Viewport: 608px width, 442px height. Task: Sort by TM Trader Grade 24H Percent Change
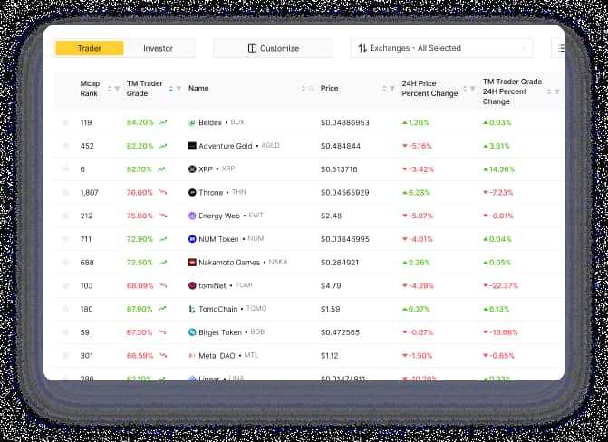coord(549,91)
